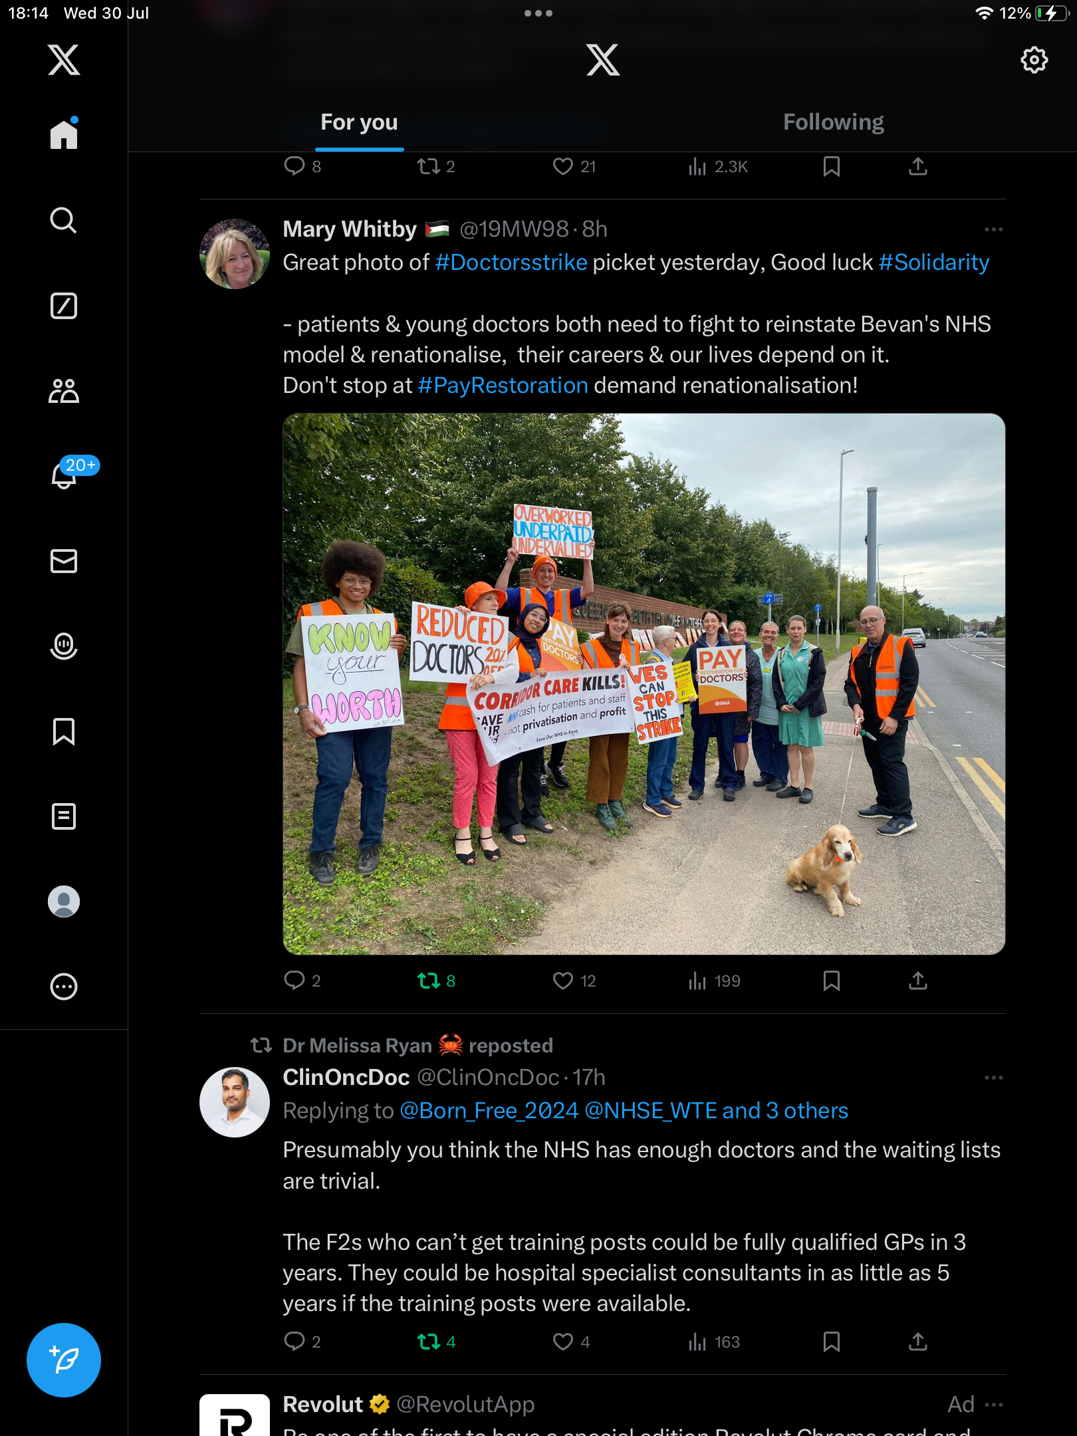Open more options on Revolut ad
This screenshot has height=1436, width=1077.
coord(994,1405)
